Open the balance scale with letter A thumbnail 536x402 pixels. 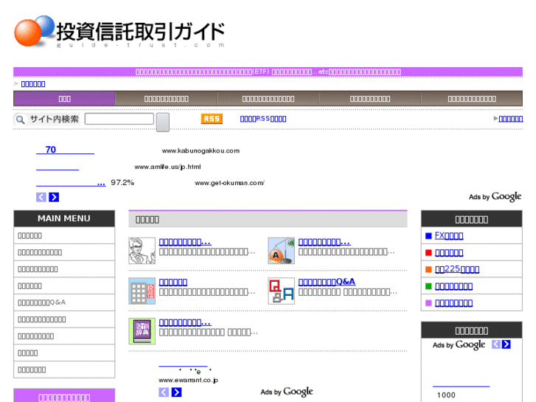(281, 251)
